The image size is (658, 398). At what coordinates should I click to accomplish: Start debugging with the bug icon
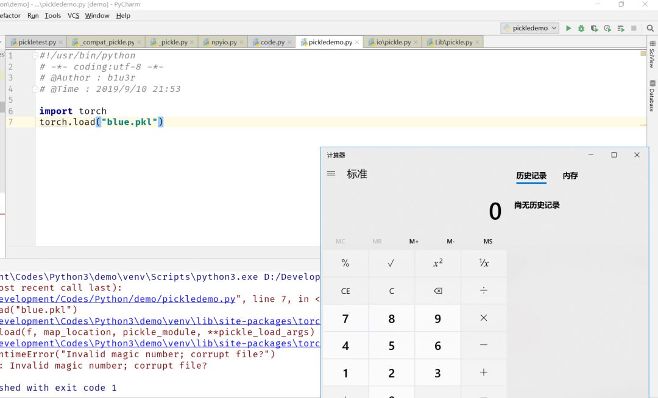click(x=581, y=28)
